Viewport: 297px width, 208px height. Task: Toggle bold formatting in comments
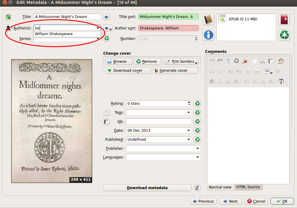pos(212,81)
